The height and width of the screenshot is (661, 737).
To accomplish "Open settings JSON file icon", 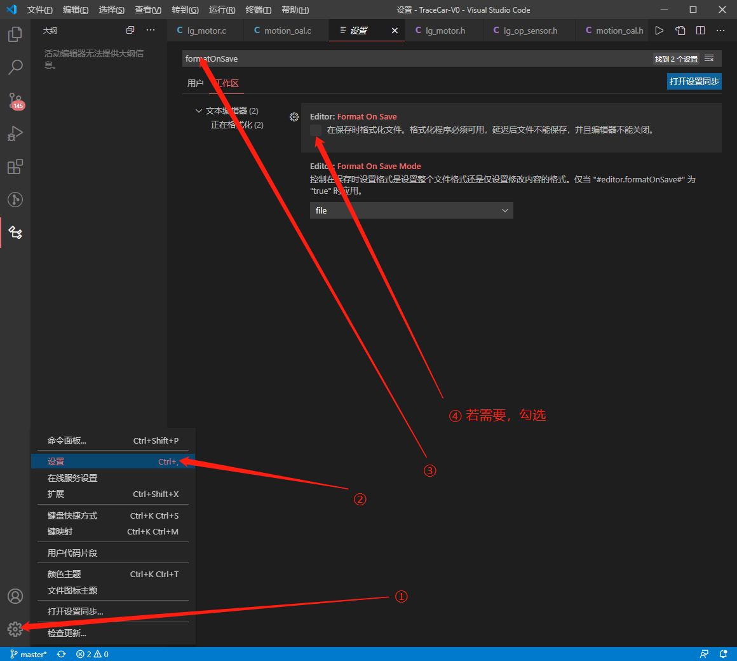I will tap(680, 31).
